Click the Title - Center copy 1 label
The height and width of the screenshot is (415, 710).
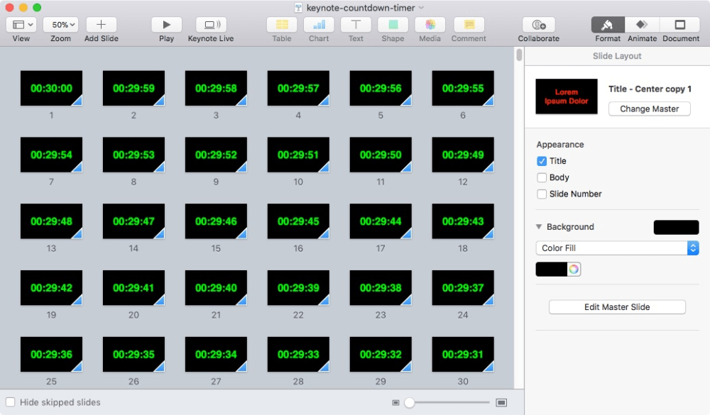coord(650,89)
